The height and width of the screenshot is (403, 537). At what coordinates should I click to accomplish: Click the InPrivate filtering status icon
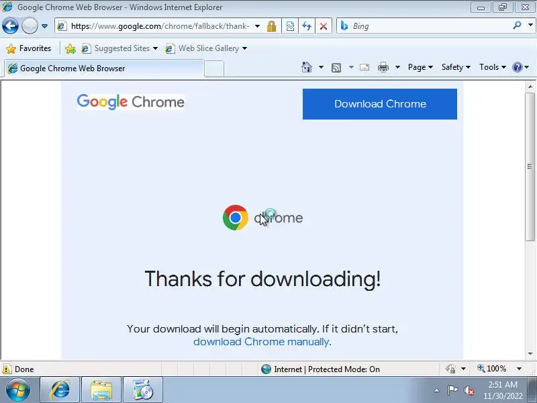coord(450,369)
